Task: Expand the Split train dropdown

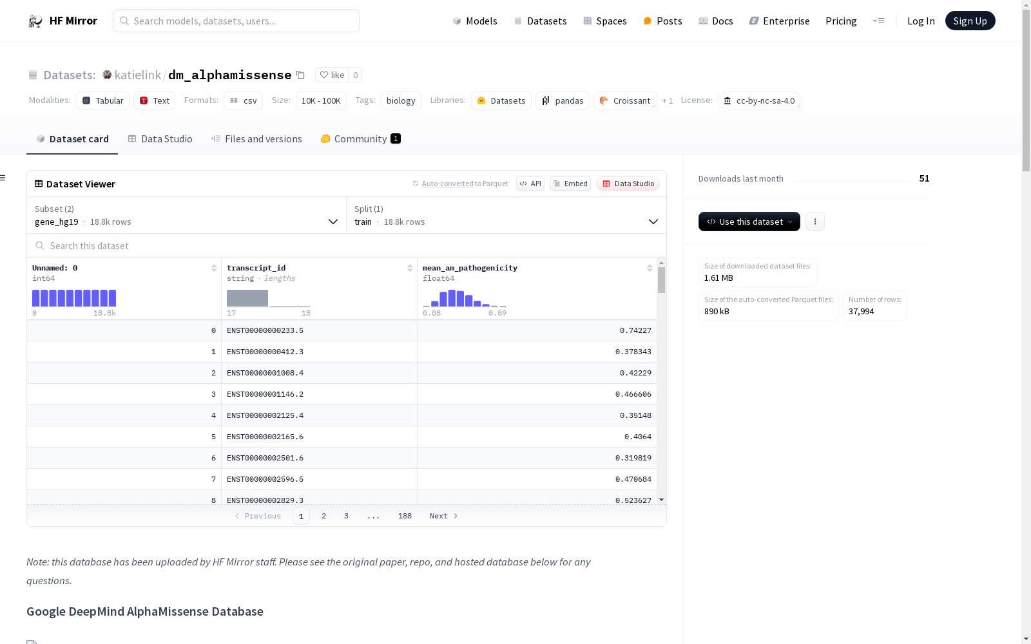Action: tap(506, 215)
